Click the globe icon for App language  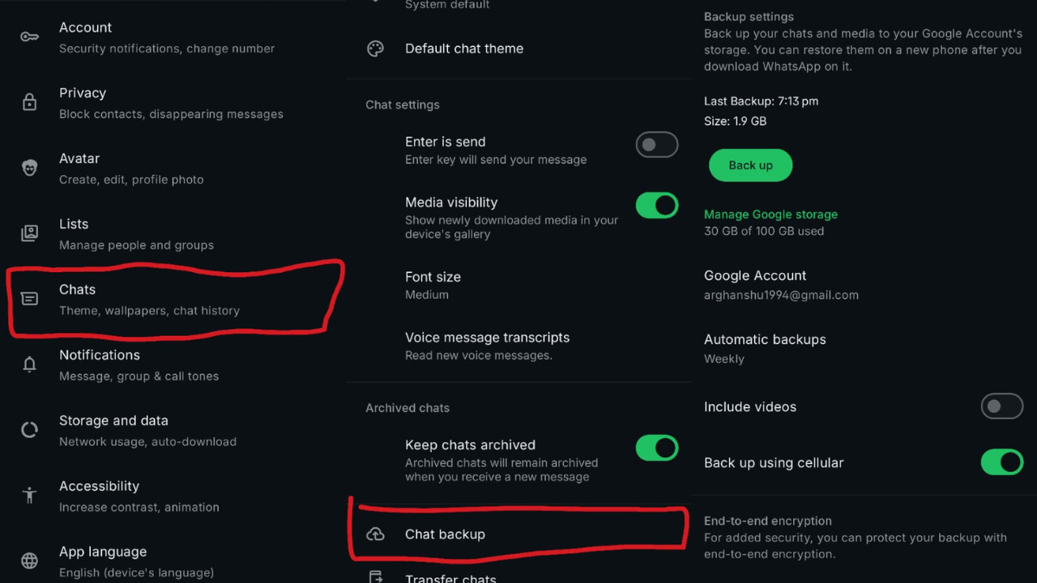point(29,560)
